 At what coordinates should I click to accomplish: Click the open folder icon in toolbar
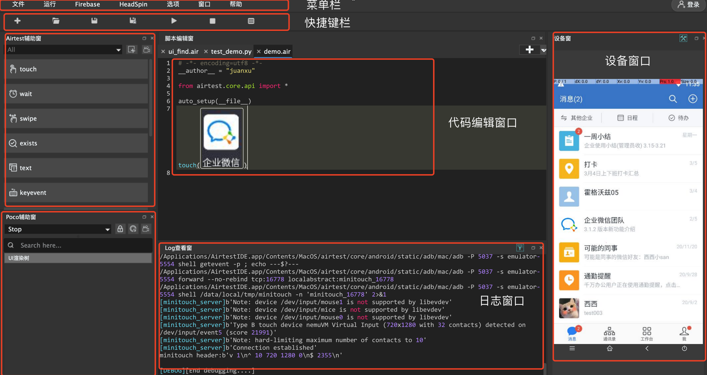pos(56,21)
